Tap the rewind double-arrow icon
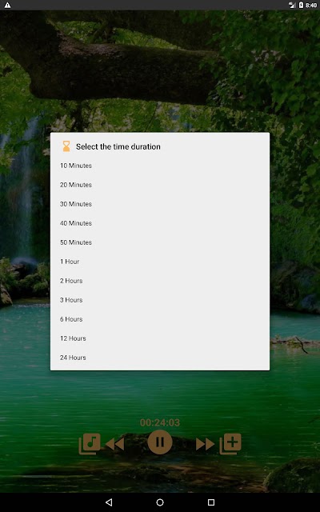Image resolution: width=320 pixels, height=512 pixels. coord(114,444)
